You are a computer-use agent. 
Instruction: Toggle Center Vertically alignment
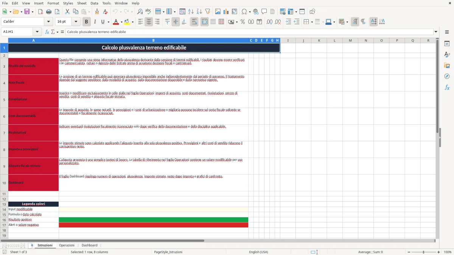click(176, 22)
